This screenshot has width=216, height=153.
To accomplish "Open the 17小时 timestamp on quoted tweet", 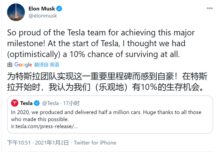I will (71, 103).
